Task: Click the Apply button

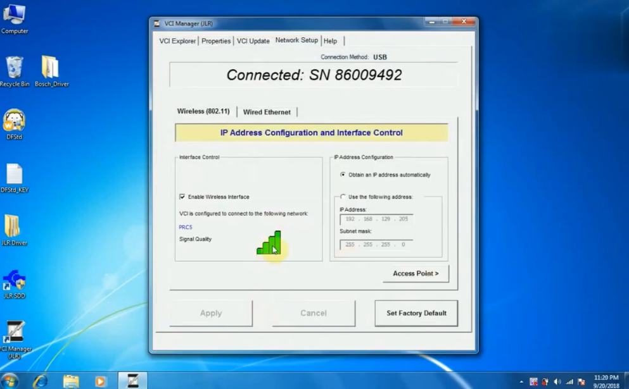Action: (x=211, y=313)
